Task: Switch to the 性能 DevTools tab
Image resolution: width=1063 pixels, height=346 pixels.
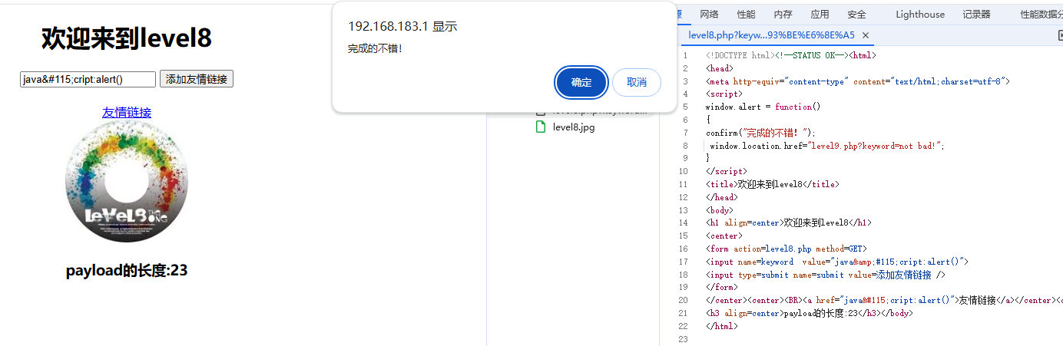Action: (746, 15)
